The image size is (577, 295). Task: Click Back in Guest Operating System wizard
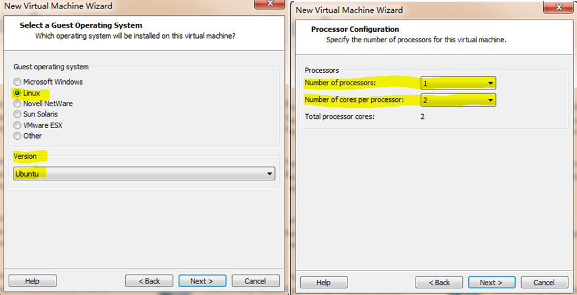[x=149, y=281]
